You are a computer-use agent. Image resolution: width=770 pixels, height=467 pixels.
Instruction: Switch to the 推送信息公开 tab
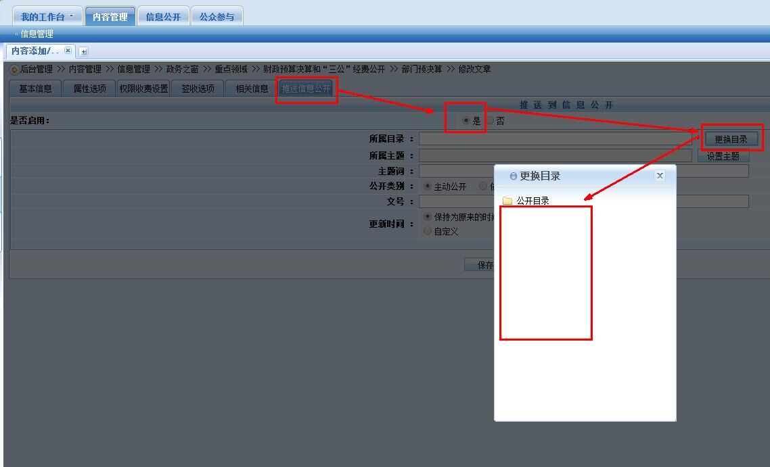click(x=306, y=89)
